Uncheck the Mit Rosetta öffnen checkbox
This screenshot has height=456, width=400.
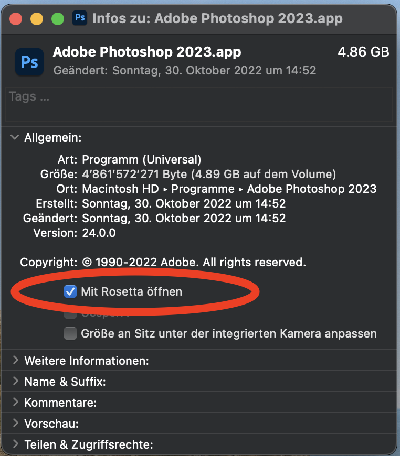pos(70,291)
